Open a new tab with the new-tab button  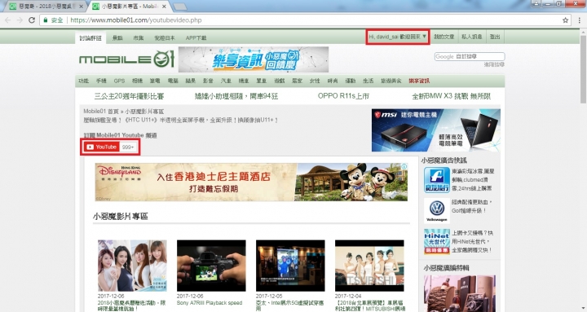point(180,7)
